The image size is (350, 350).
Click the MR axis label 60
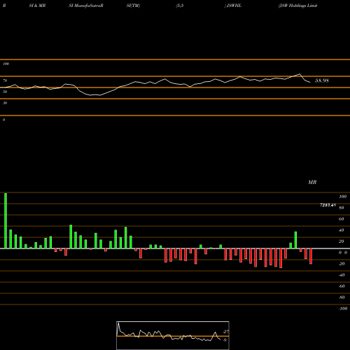pyautogui.click(x=342, y=219)
